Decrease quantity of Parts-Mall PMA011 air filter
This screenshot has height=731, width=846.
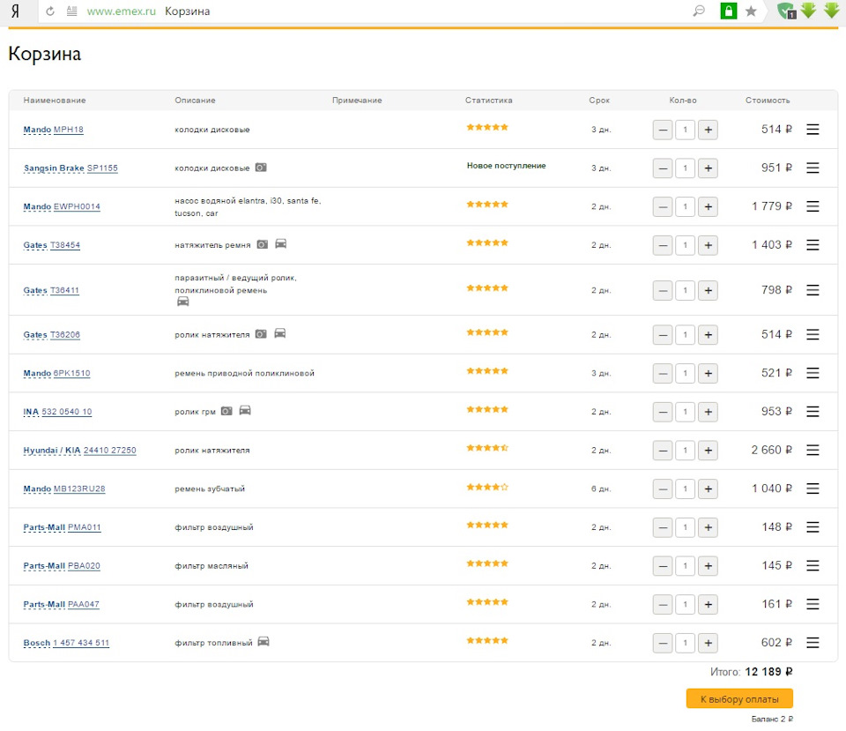[663, 527]
